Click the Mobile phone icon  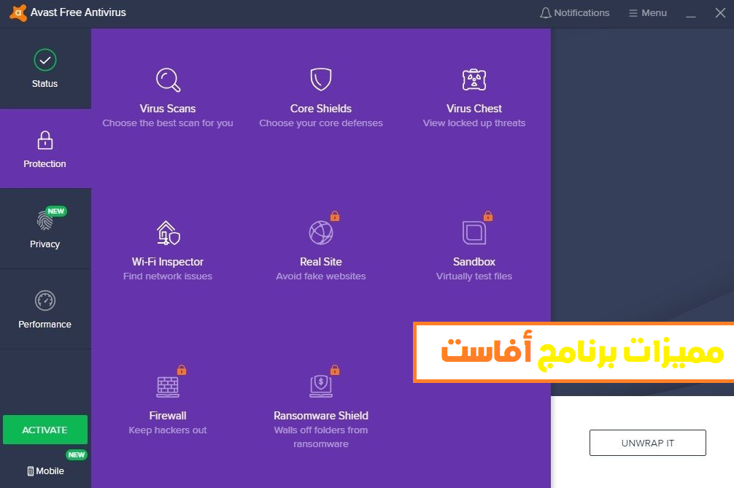pyautogui.click(x=31, y=471)
